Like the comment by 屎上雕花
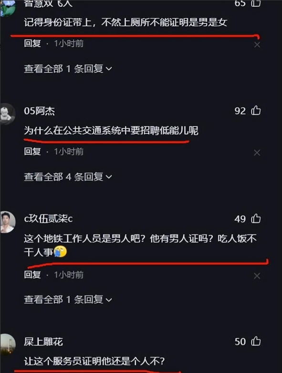 (256, 341)
